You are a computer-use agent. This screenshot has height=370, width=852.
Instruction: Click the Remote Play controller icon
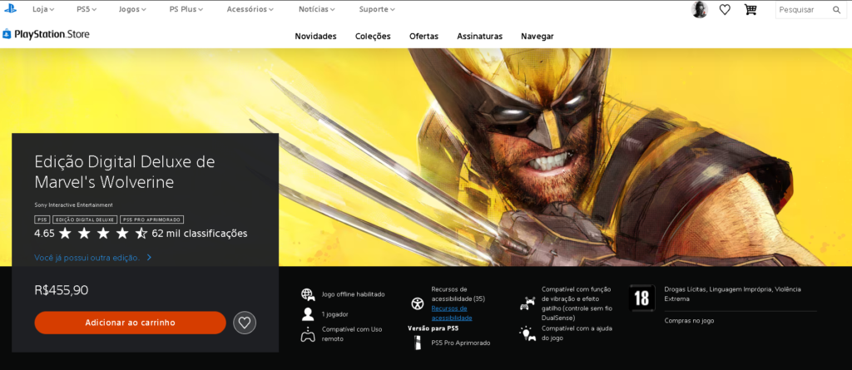[308, 334]
